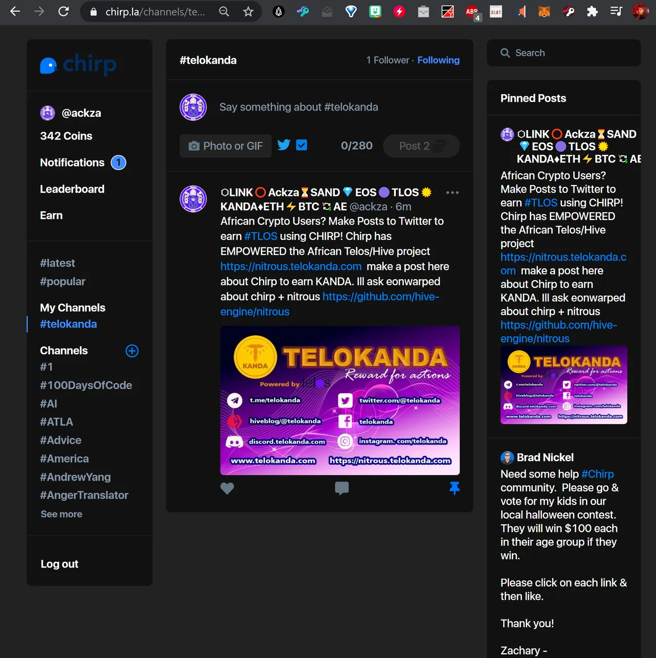
Task: Click the ackza avatar beside composer
Action: coord(193,107)
